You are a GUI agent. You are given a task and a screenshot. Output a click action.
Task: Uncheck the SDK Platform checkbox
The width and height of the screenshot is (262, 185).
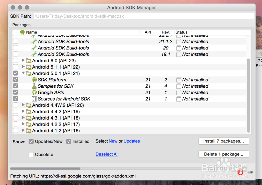(x=15, y=79)
